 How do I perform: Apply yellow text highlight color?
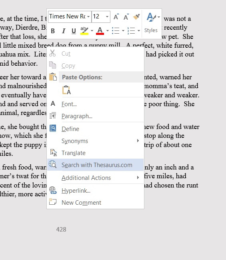coord(84,31)
